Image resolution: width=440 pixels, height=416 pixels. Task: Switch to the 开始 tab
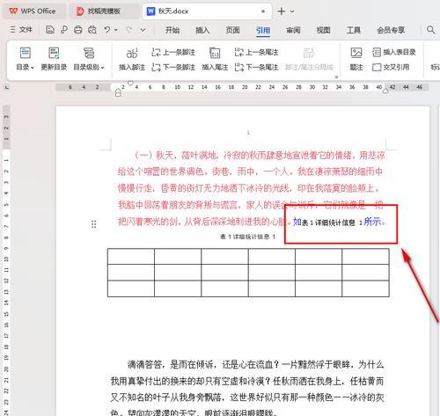tap(172, 30)
